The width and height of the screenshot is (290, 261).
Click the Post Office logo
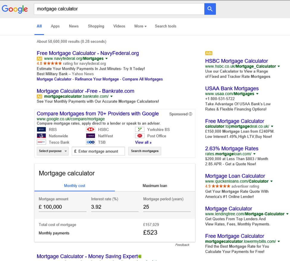pyautogui.click(x=140, y=136)
